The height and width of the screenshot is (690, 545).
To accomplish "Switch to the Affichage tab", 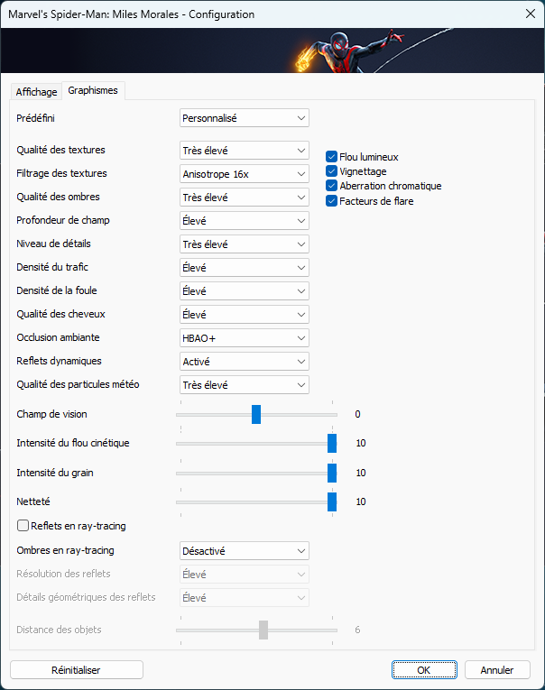I will click(36, 91).
